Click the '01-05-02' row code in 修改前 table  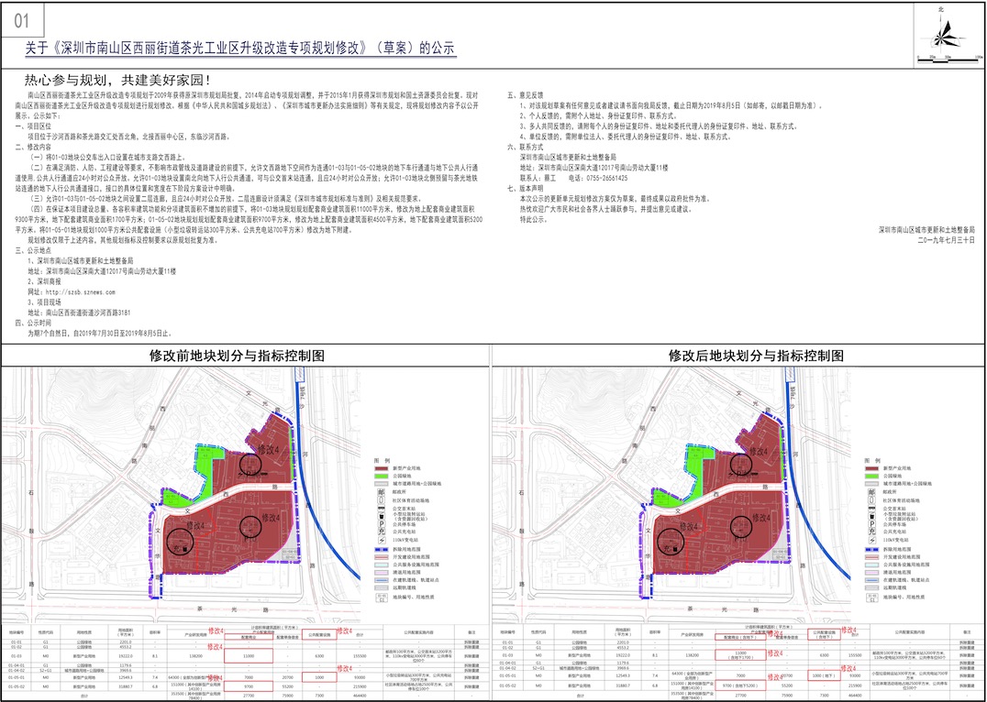pyautogui.click(x=16, y=686)
